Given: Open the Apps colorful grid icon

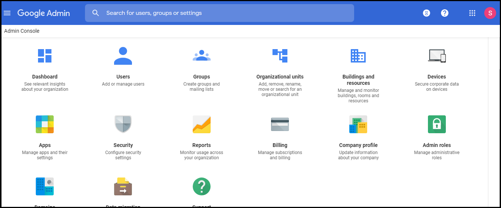Looking at the screenshot, I should click(45, 124).
